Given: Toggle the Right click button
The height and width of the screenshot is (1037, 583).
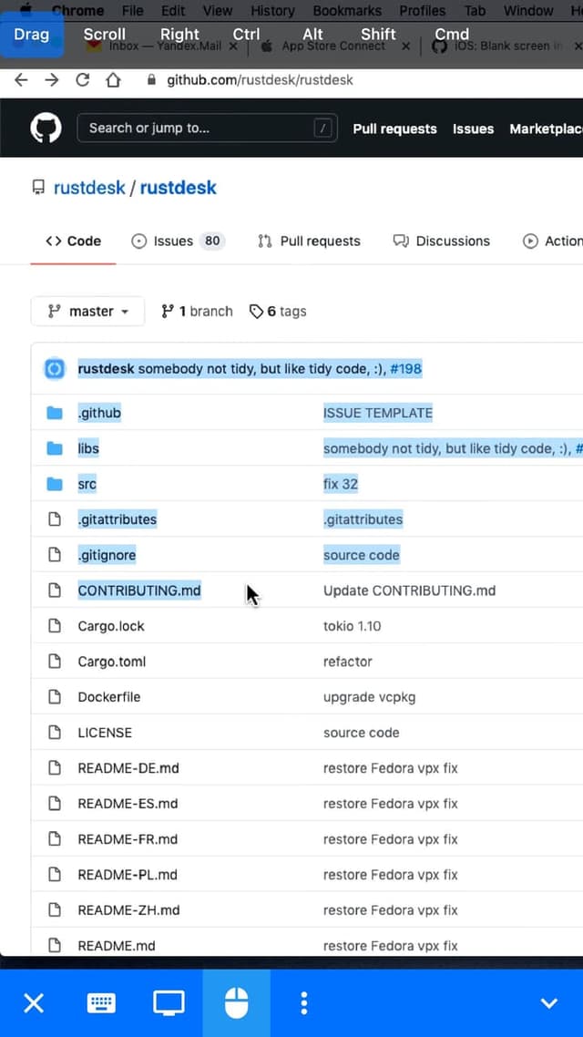Looking at the screenshot, I should [179, 35].
